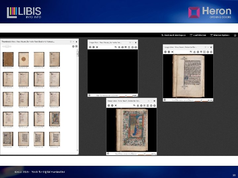This screenshot has width=238, height=178.
Task: Zoom in on the empty black image window
Action: [x=90, y=47]
